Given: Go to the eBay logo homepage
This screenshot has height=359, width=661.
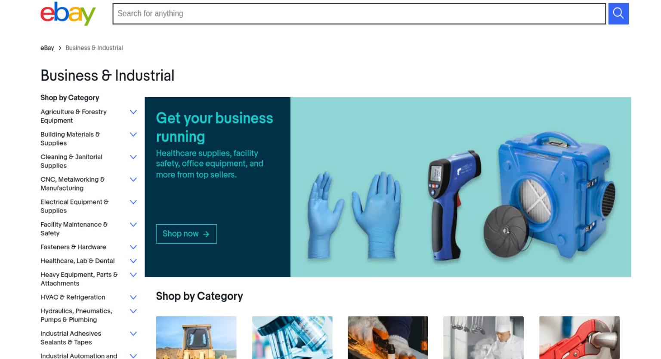Looking at the screenshot, I should 68,13.
